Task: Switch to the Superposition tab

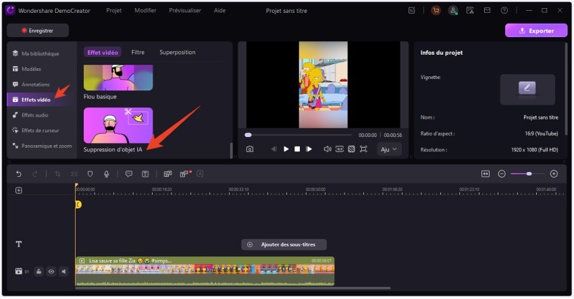Action: [177, 53]
